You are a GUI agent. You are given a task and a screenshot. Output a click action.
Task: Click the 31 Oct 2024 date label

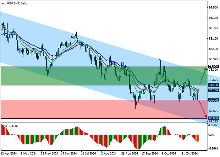coord(190,154)
